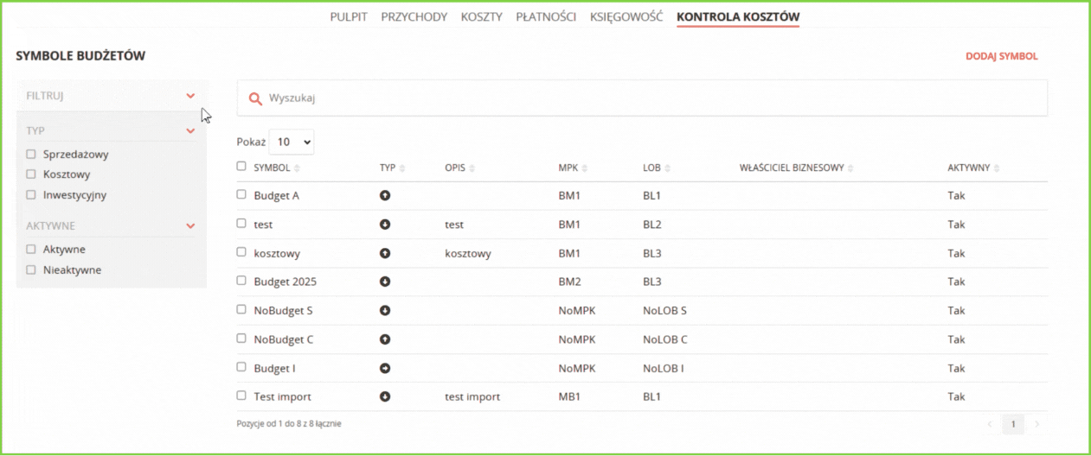1091x456 pixels.
Task: Click the SYMBOLE BUDŻETÓW heading
Action: tap(80, 56)
